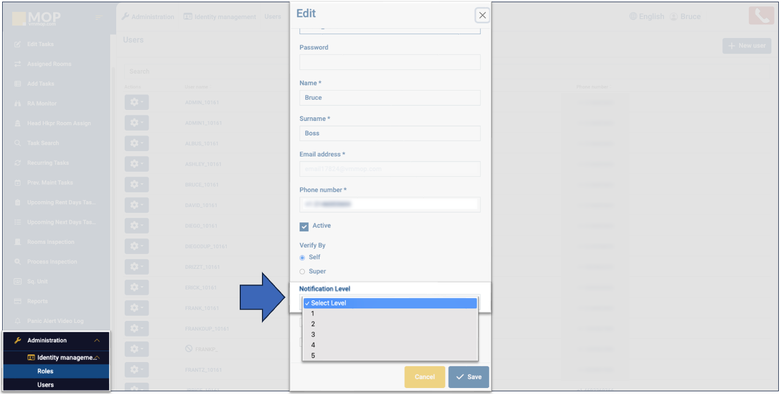The width and height of the screenshot is (781, 394).
Task: Click the Surname input field
Action: (389, 133)
